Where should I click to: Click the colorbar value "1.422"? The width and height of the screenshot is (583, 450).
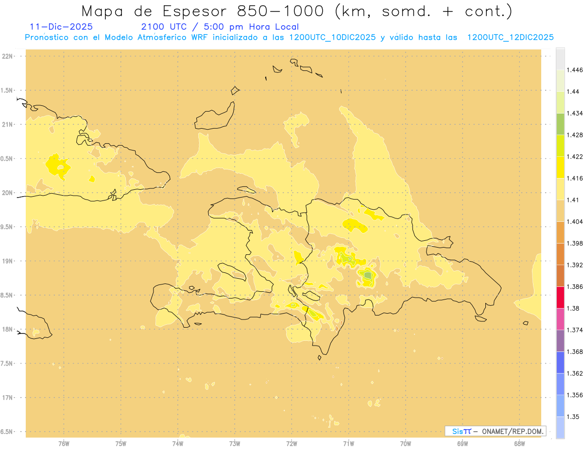[575, 157]
